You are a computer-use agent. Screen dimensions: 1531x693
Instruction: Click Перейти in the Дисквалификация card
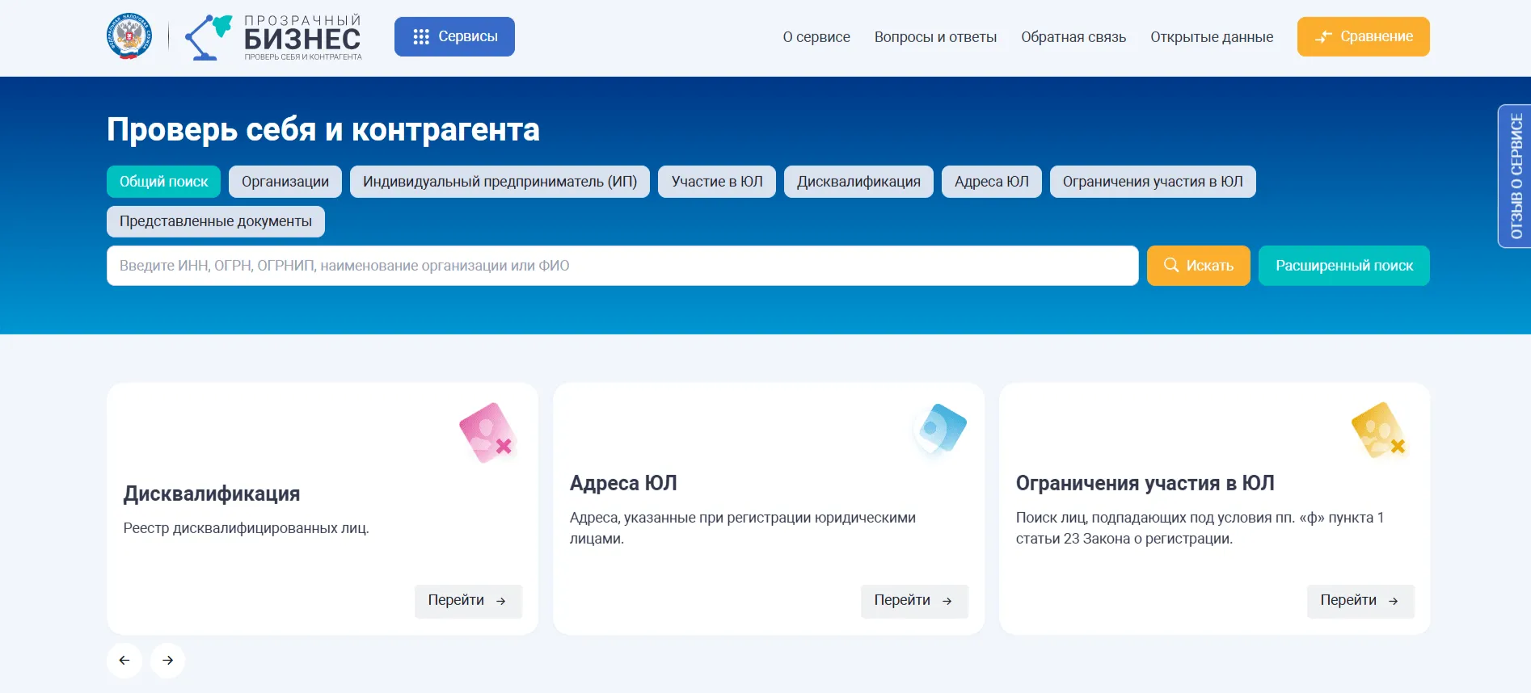tap(468, 601)
